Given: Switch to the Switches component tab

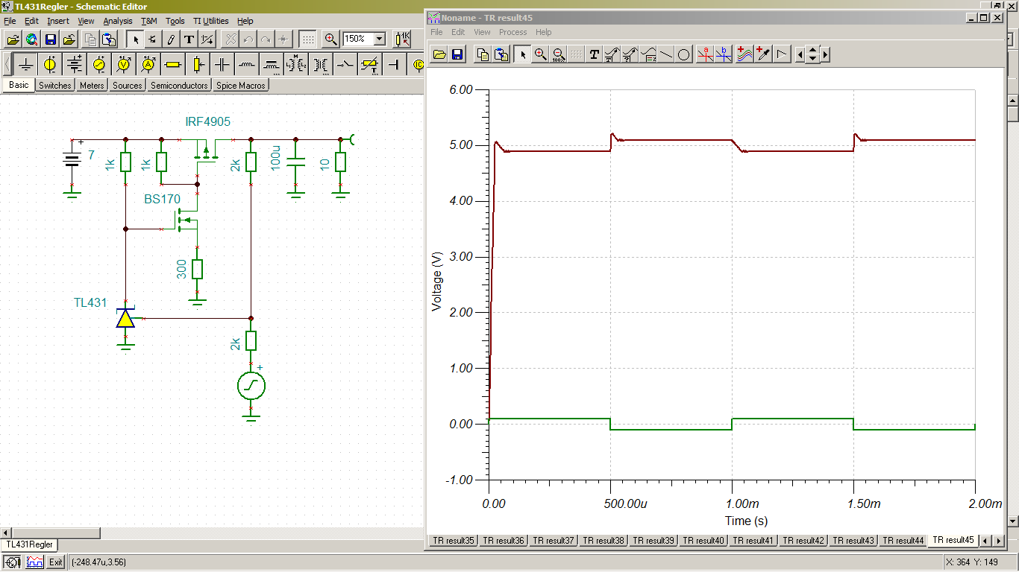Looking at the screenshot, I should (x=54, y=86).
